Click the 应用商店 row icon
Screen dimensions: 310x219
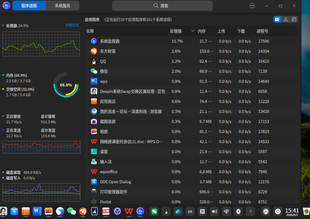94,102
